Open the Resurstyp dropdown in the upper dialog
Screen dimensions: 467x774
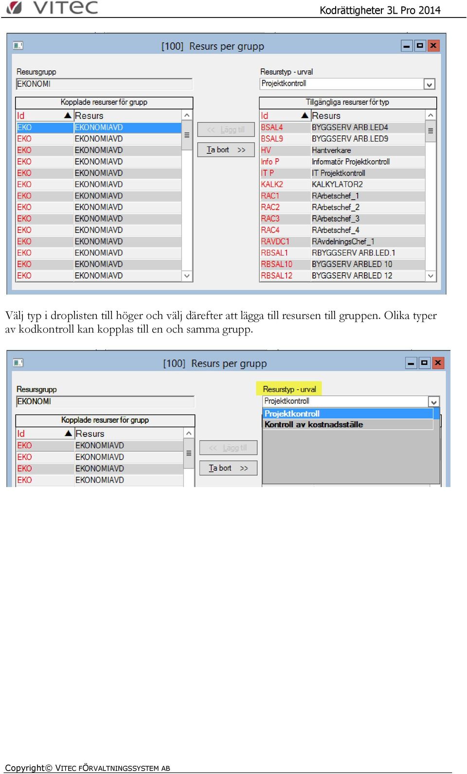coord(429,84)
